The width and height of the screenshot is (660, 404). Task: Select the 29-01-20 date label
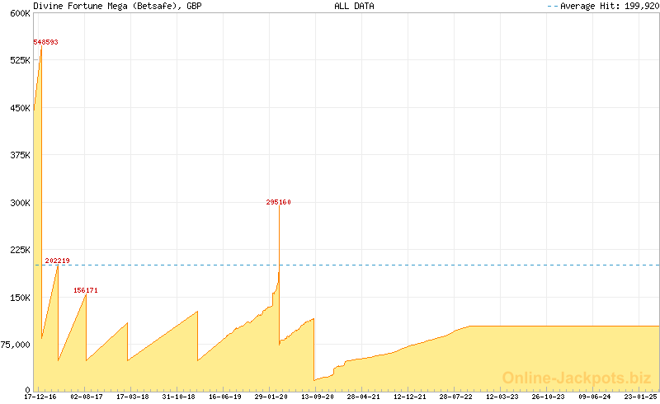(271, 397)
